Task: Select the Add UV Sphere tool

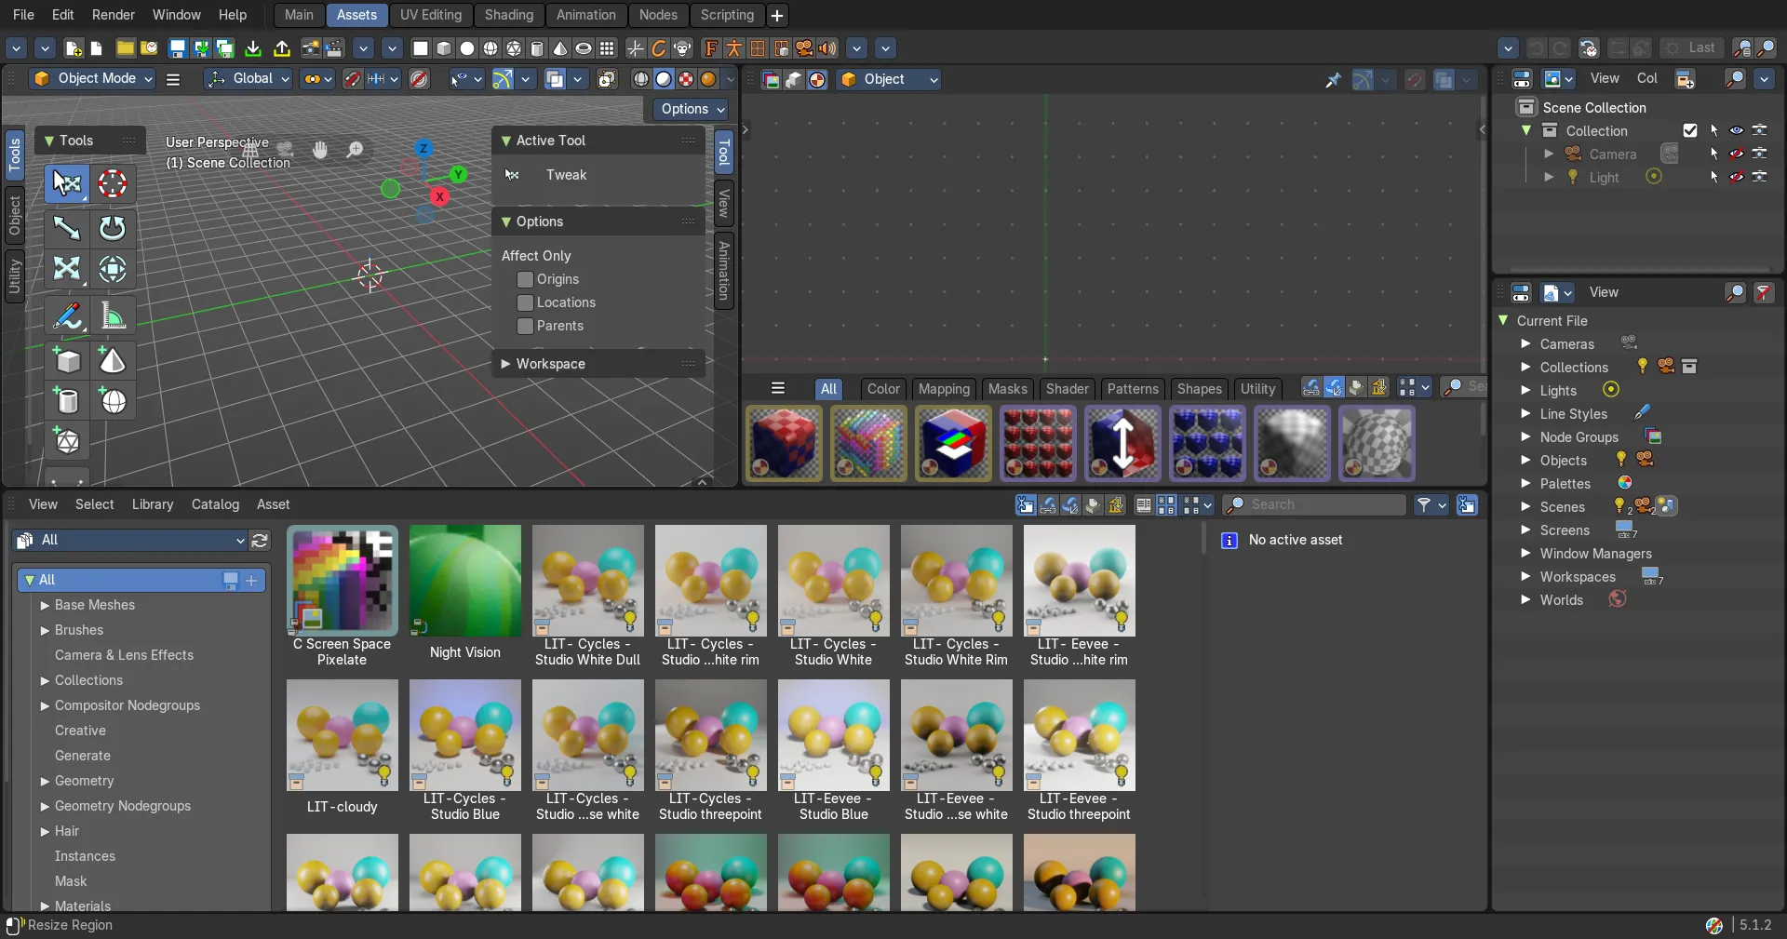Action: click(113, 401)
